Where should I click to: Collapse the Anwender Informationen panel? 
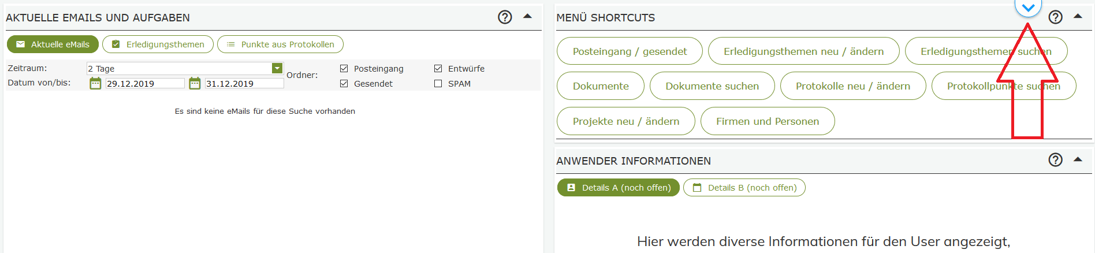click(1078, 159)
